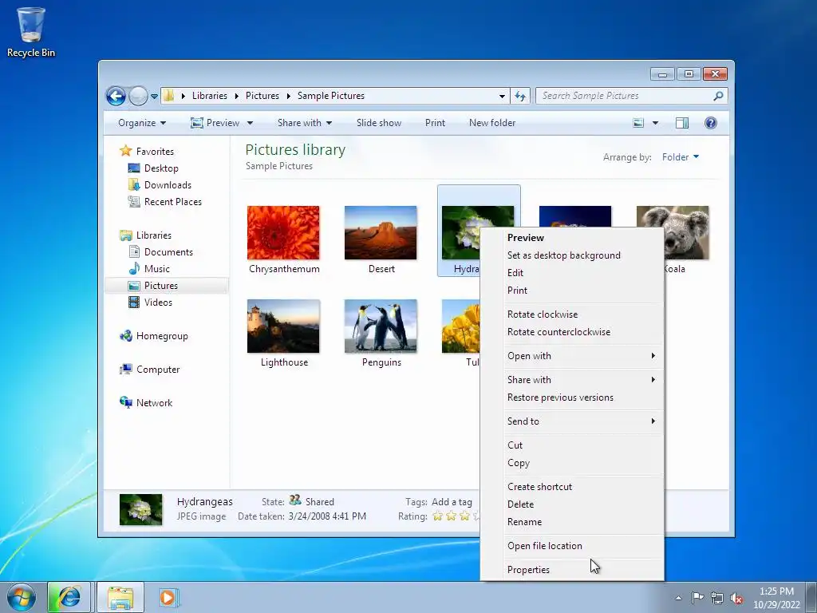Select Pictures library in the sidebar

(x=161, y=286)
